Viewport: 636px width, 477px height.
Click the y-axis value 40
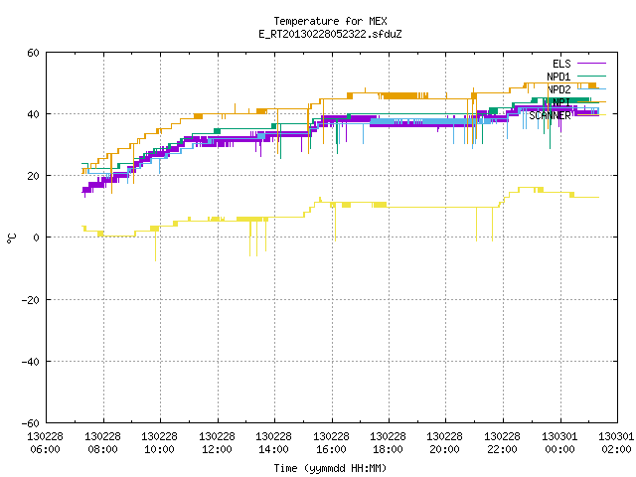pyautogui.click(x=33, y=114)
